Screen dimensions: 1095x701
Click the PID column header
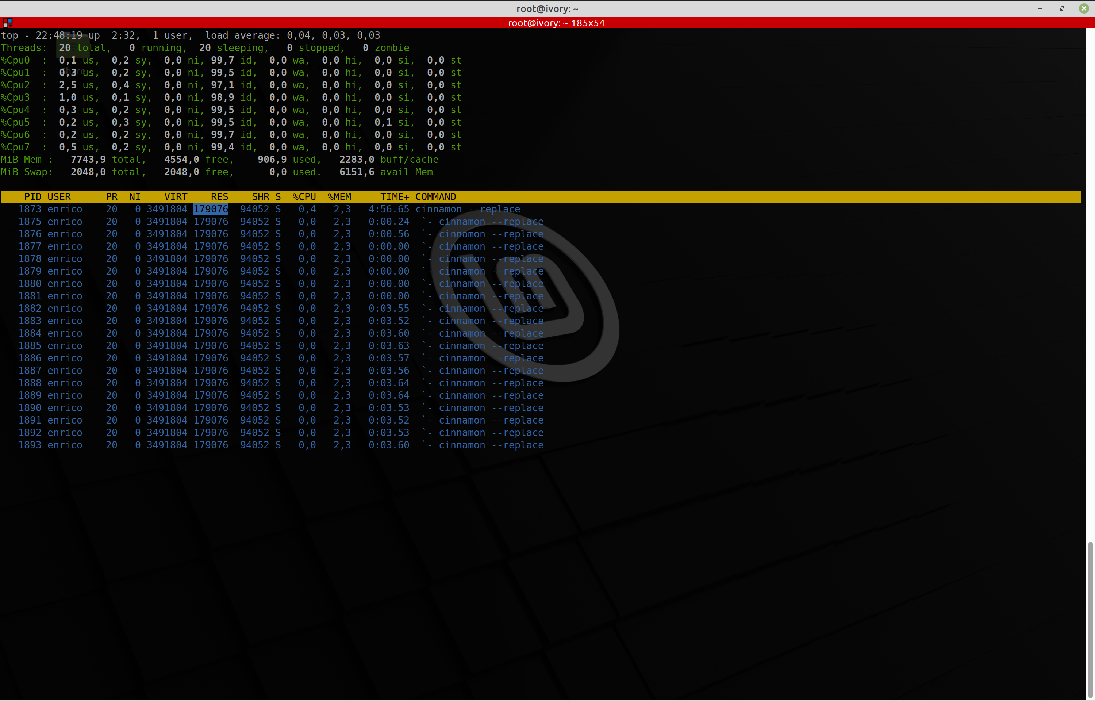33,197
